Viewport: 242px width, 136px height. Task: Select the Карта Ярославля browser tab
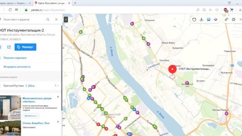pos(51,3)
